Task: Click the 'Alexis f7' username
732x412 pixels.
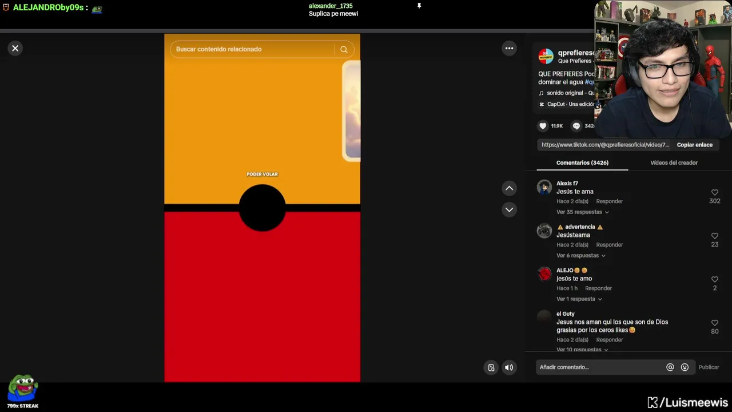Action: click(x=567, y=184)
